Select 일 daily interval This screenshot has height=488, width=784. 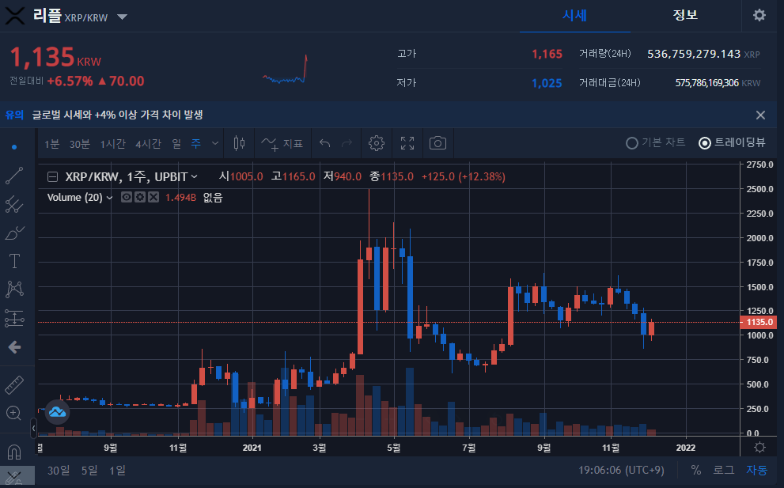point(176,144)
